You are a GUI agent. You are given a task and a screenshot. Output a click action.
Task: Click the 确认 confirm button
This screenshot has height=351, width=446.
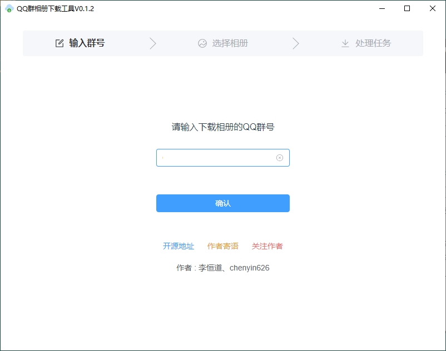point(223,203)
